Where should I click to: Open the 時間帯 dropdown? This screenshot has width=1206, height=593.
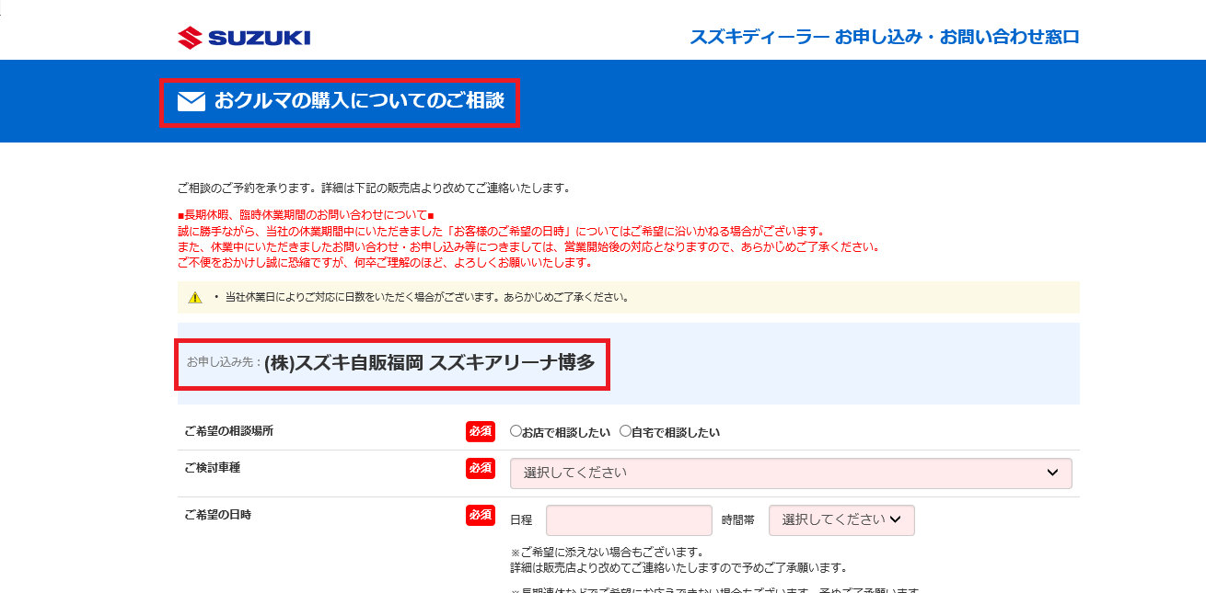point(841,519)
